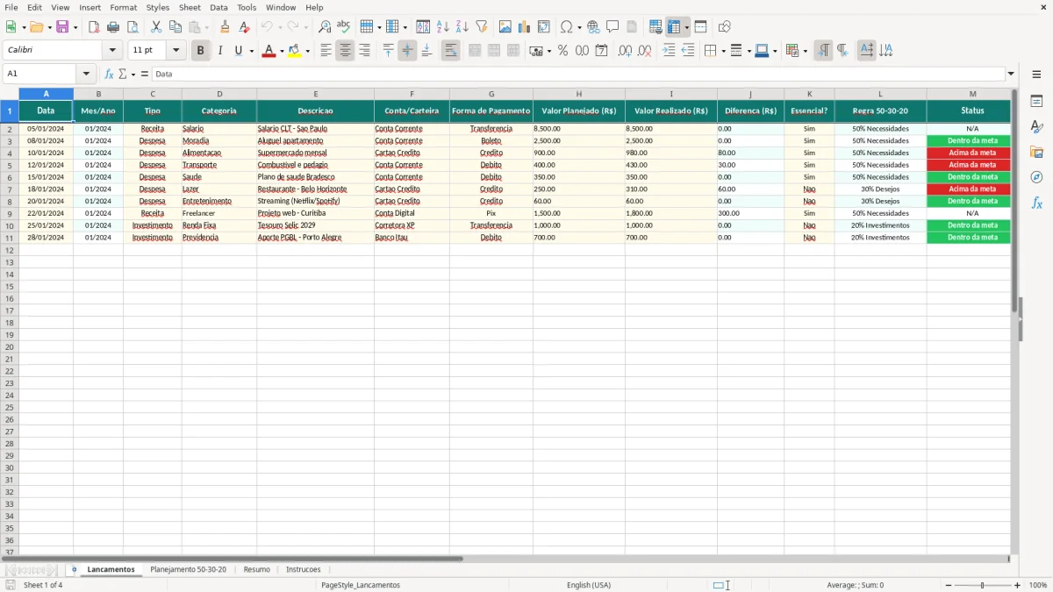Screen dimensions: 1053x592
Task: Toggle Center Vertically alignment
Action: point(407,51)
